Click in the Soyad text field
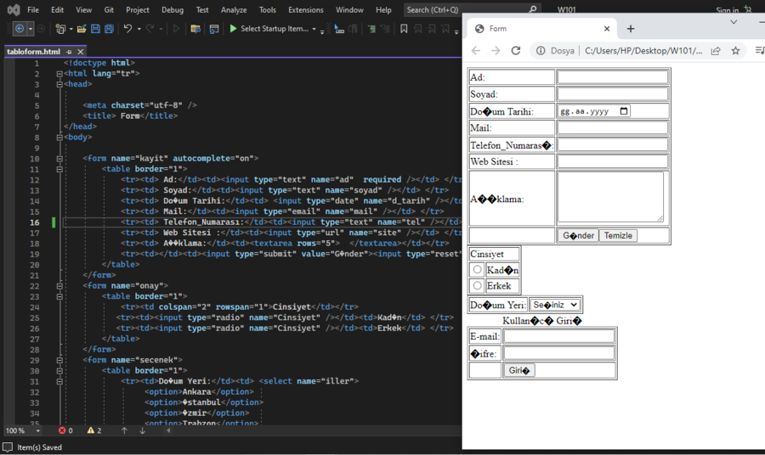 tap(613, 94)
